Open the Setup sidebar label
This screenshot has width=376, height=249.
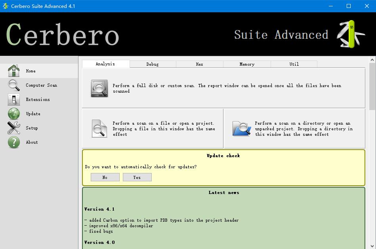pyautogui.click(x=32, y=128)
